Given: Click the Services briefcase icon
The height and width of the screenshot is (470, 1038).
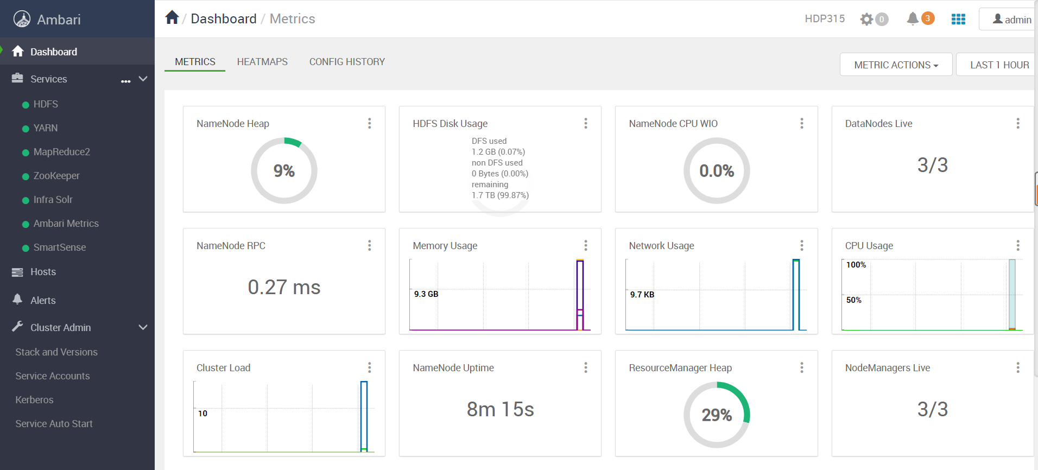Looking at the screenshot, I should [18, 78].
